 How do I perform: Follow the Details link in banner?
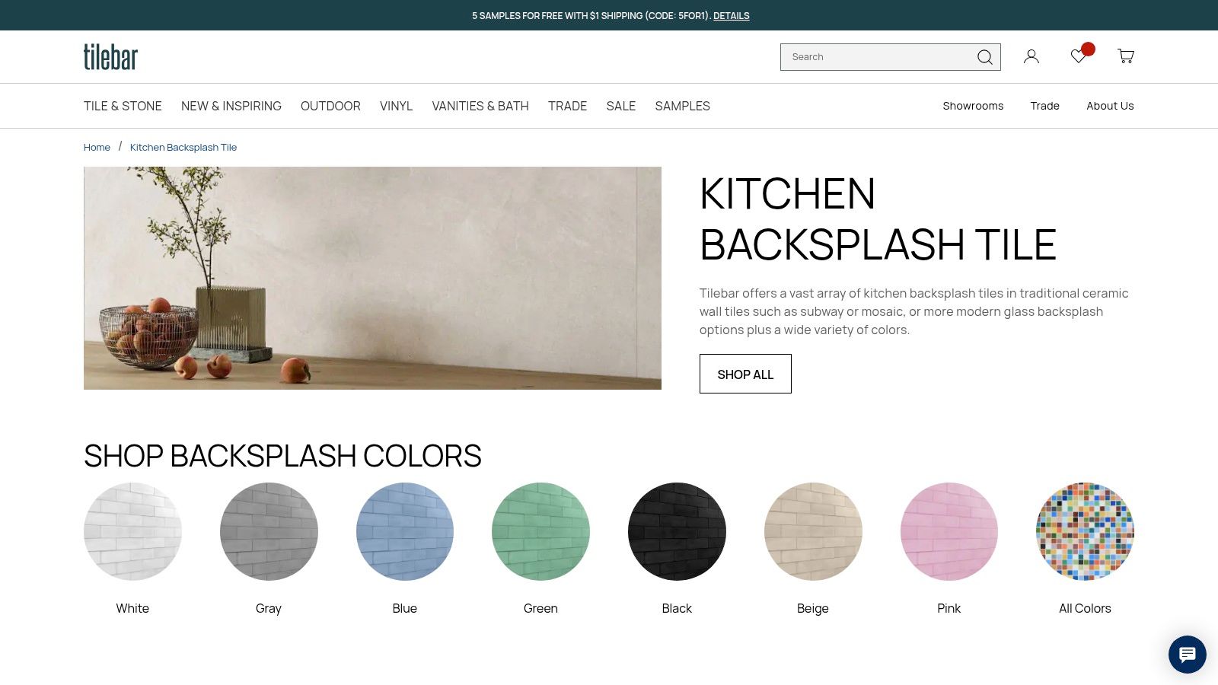(x=732, y=15)
